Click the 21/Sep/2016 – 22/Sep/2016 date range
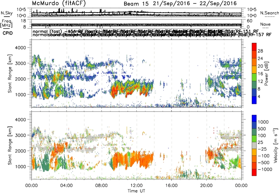This screenshot has height=193, width=279. (x=195, y=3)
